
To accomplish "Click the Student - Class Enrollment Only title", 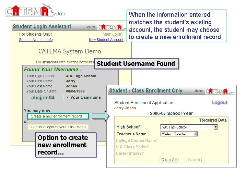I will point(146,91).
